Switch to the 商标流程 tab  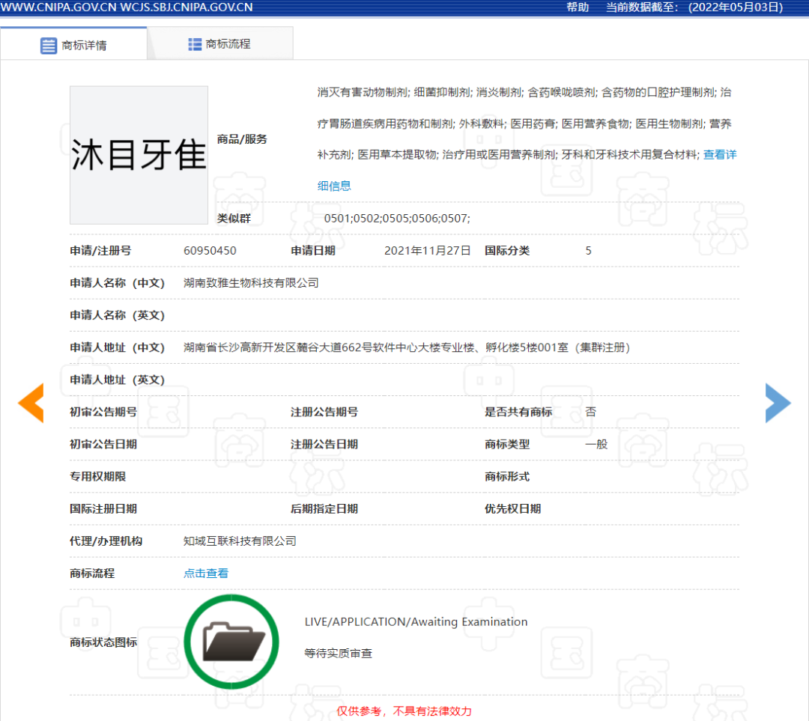220,44
